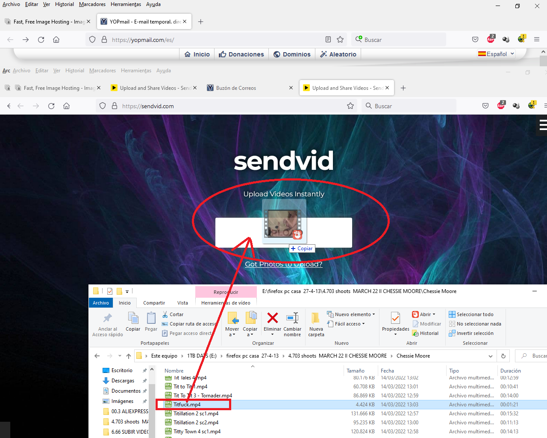Image resolution: width=547 pixels, height=438 pixels.
Task: Open Archivo tab in File Explorer
Action: click(101, 303)
